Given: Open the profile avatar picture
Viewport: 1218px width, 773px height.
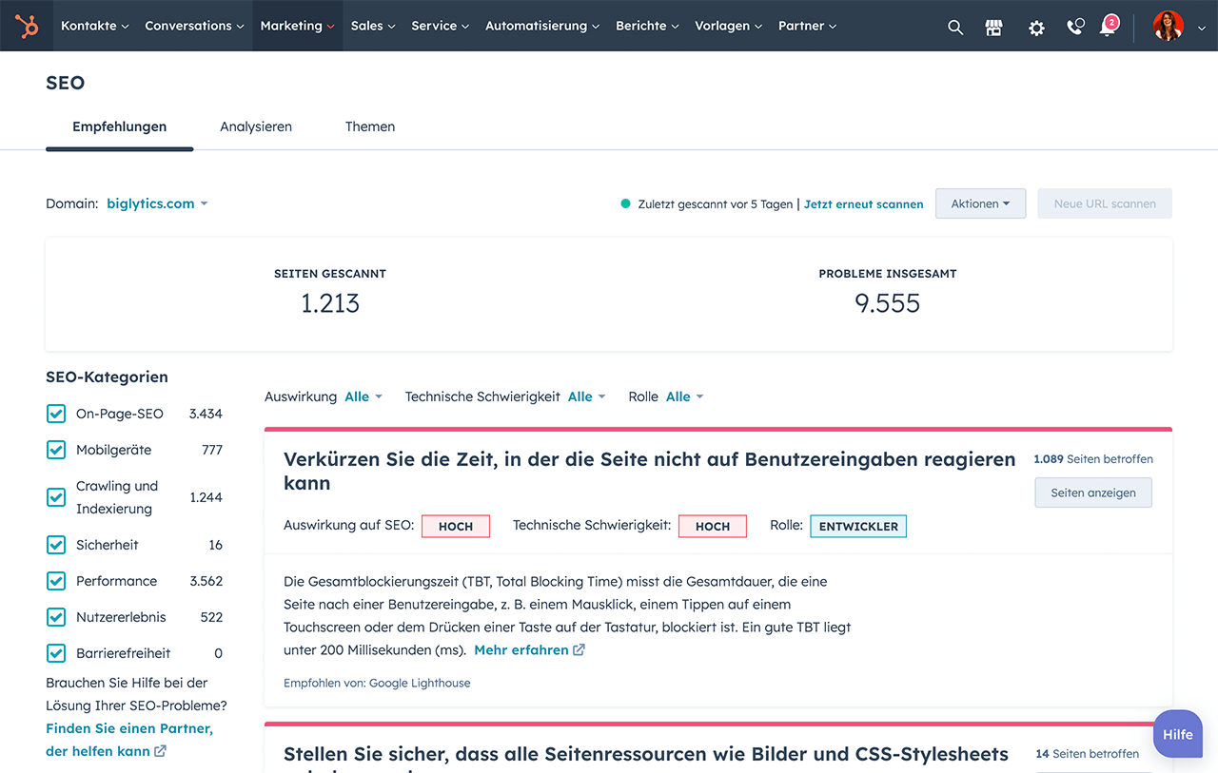Looking at the screenshot, I should (x=1168, y=26).
